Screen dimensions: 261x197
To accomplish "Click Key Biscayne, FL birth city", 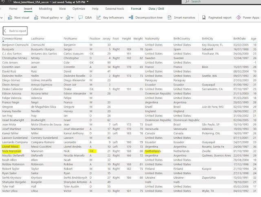I will (212, 45).
